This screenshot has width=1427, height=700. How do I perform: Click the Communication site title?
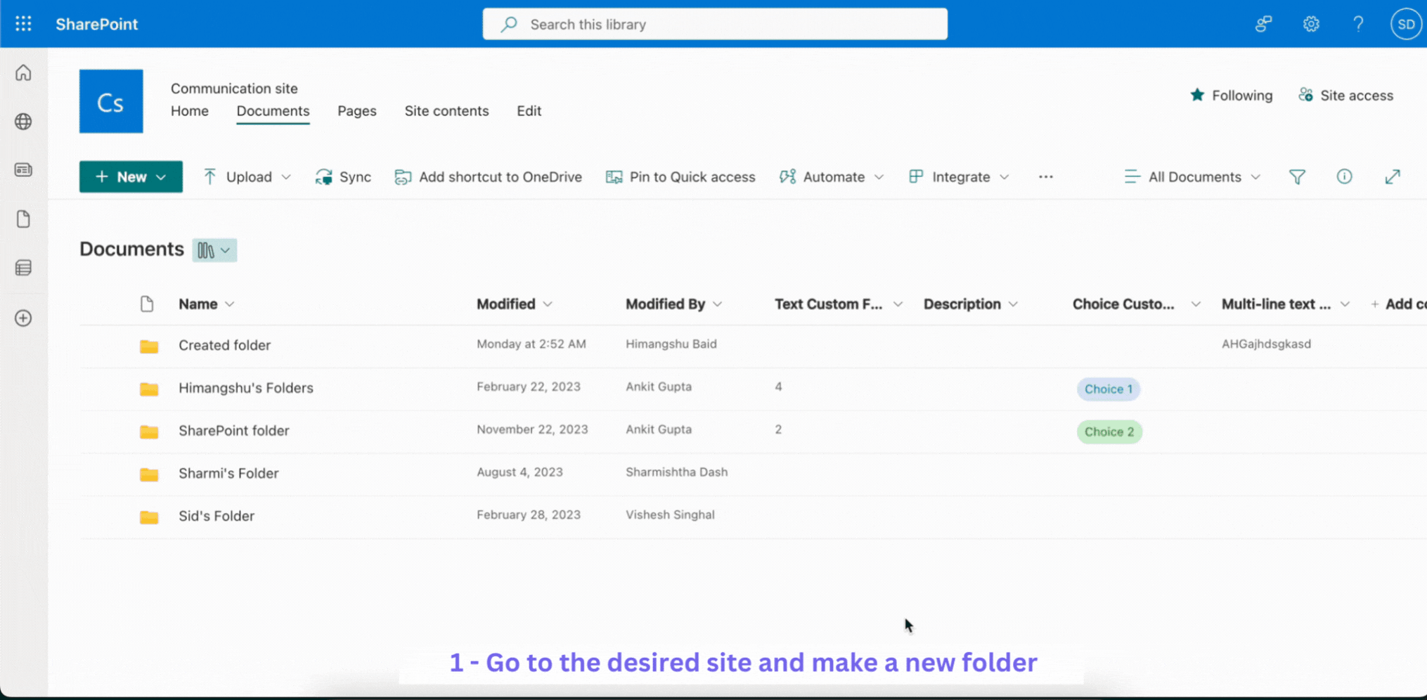click(234, 89)
